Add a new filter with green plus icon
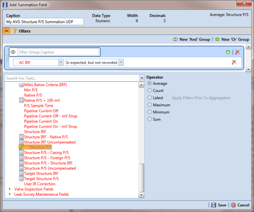This screenshot has width=254, height=212. (228, 52)
